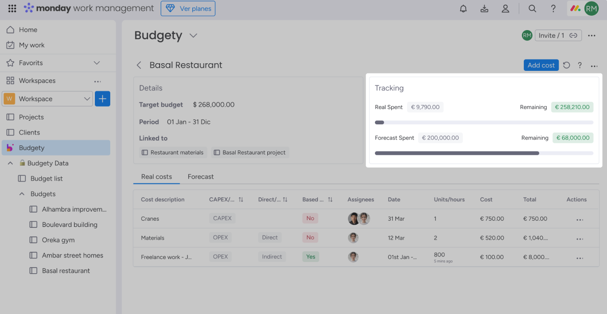Open the Budgety board title dropdown
This screenshot has width=607, height=314.
[193, 35]
